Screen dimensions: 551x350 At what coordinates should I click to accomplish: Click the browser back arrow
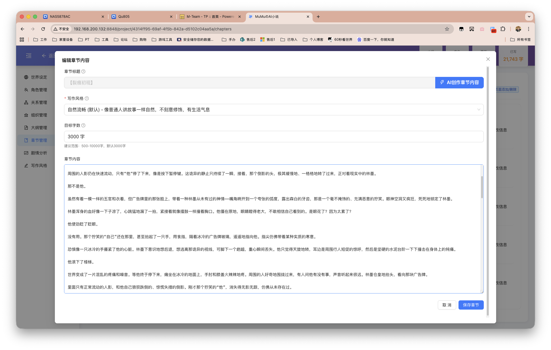(22, 29)
